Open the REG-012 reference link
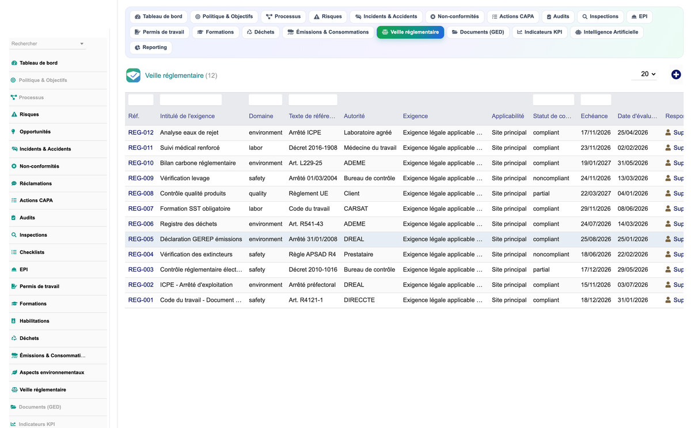691x428 pixels. [x=141, y=132]
